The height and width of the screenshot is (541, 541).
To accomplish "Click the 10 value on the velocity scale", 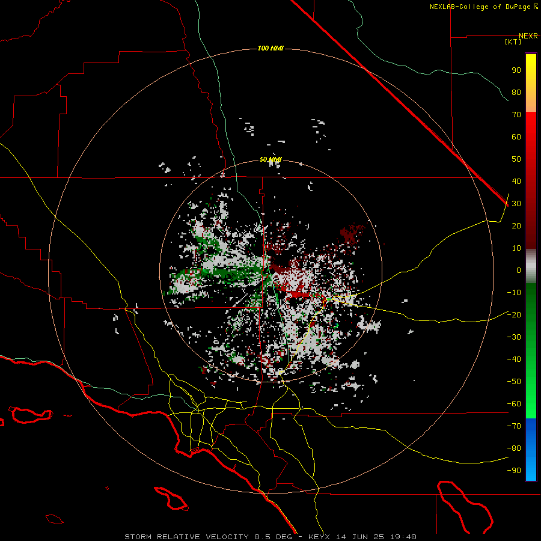I will (516, 248).
